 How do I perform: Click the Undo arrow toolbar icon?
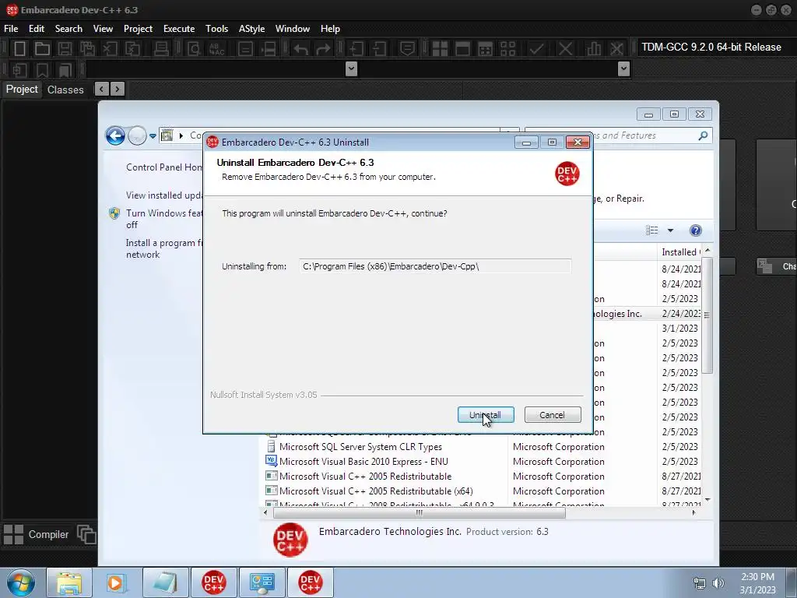pos(301,49)
